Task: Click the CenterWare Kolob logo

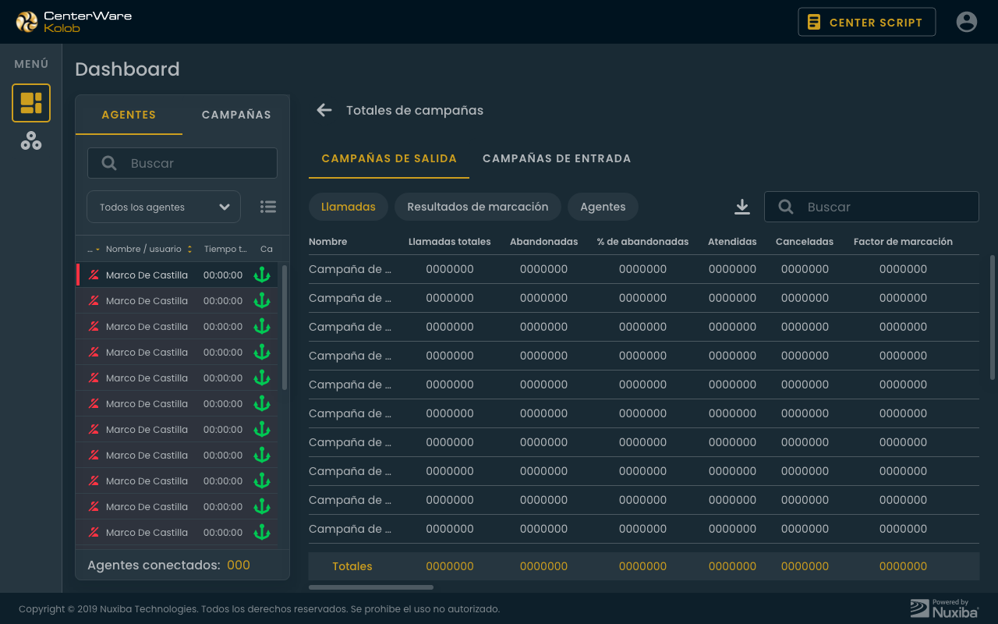Action: [x=74, y=22]
